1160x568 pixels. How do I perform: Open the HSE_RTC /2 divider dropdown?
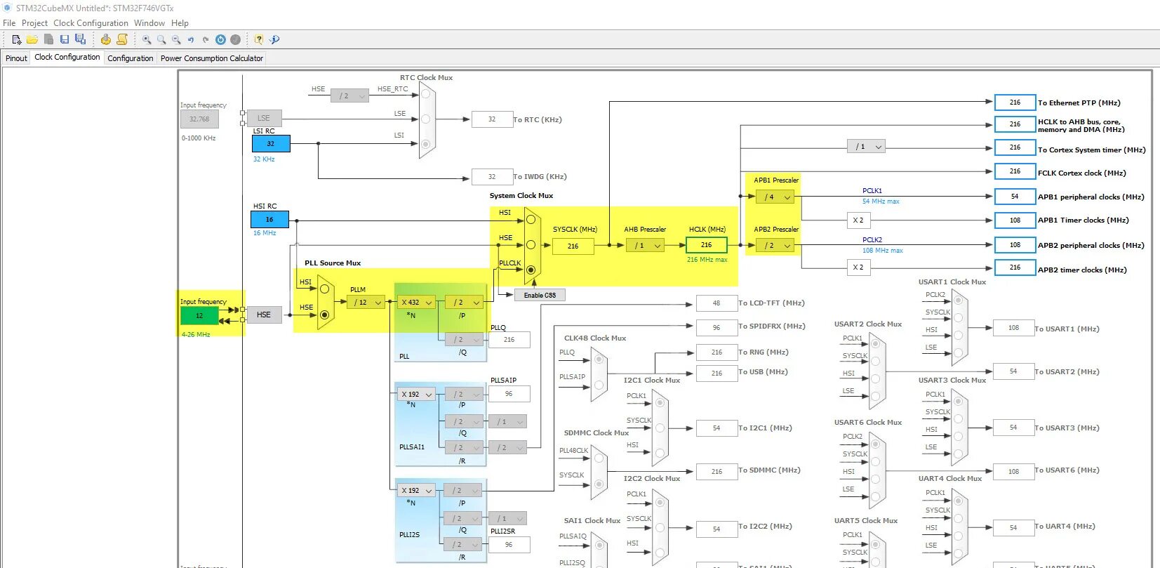tap(349, 95)
